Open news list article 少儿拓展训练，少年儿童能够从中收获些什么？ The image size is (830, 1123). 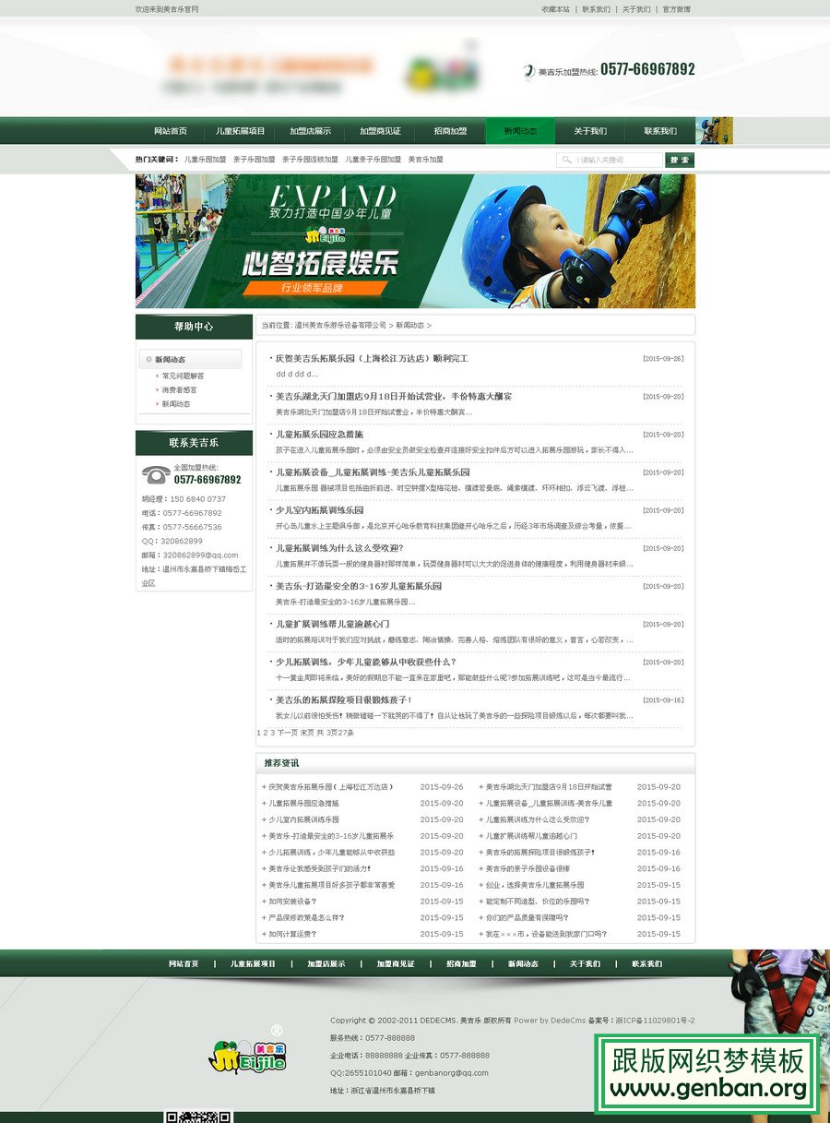(x=366, y=662)
